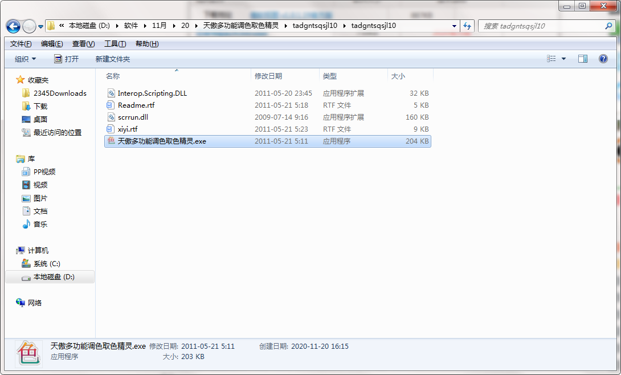Change view with the view icon
The width and height of the screenshot is (621, 375).
coord(551,59)
